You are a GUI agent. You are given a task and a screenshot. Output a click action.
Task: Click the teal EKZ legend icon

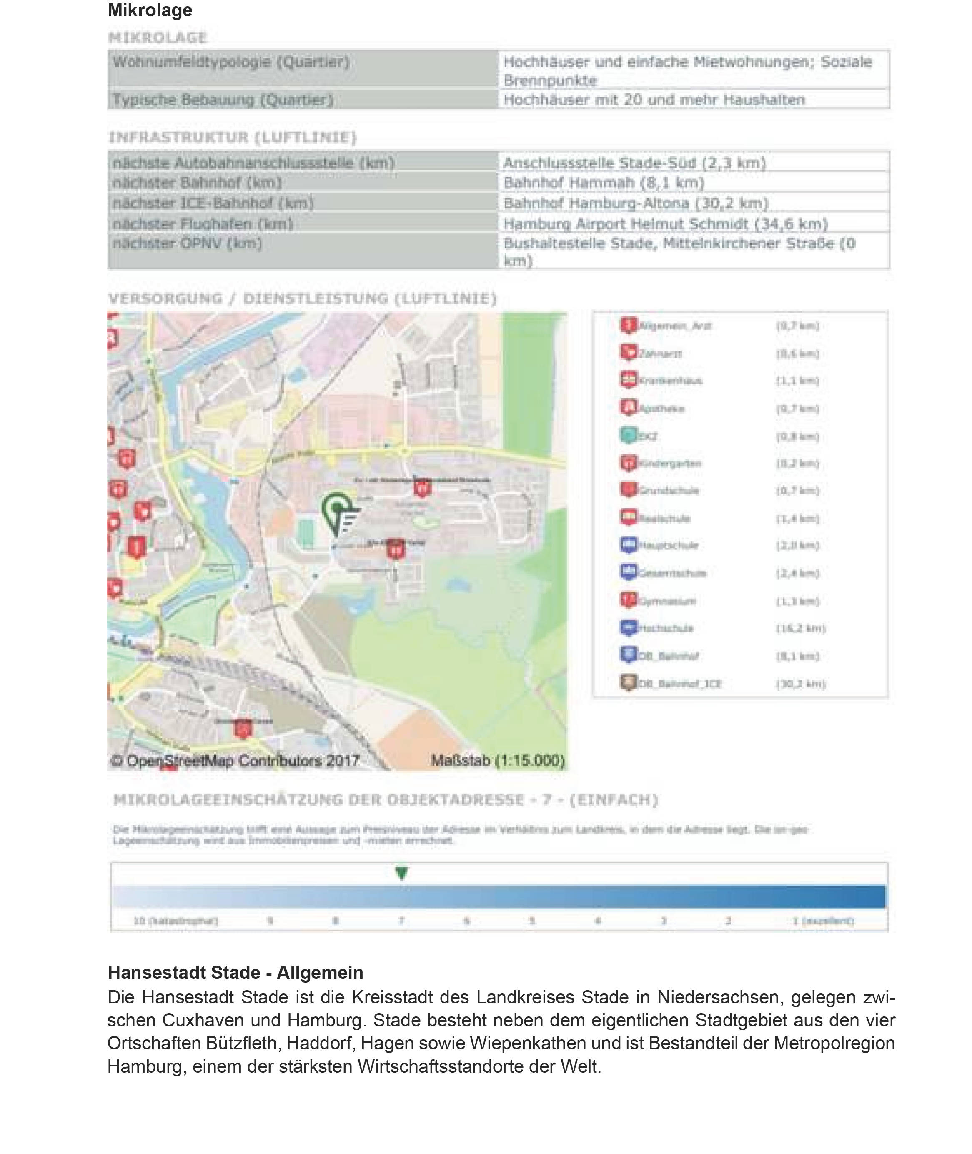click(629, 435)
